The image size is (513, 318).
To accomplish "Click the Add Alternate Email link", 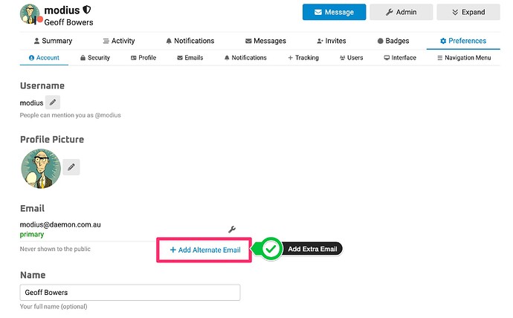I will [205, 250].
